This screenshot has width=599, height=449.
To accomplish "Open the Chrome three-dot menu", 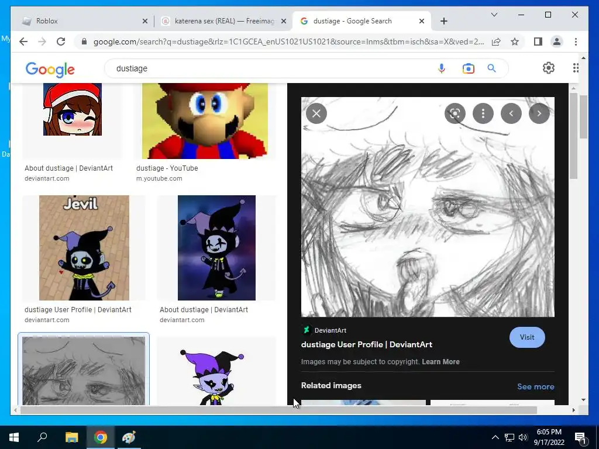I will tap(576, 42).
